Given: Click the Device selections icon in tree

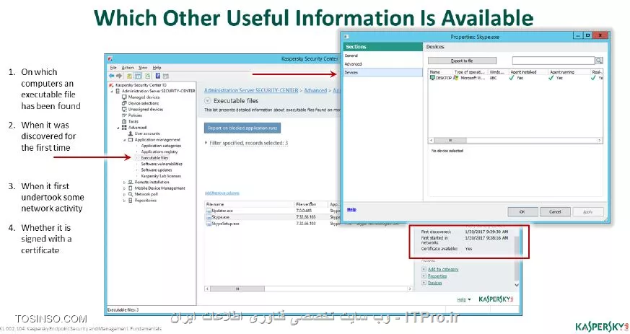Looking at the screenshot, I should tap(124, 103).
